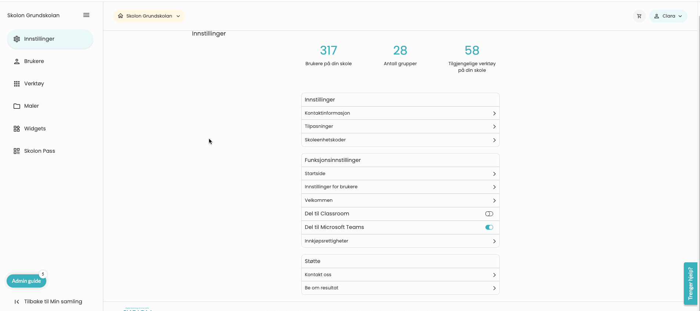This screenshot has width=700, height=311.
Task: Click the Be om resultat label
Action: coord(322,288)
